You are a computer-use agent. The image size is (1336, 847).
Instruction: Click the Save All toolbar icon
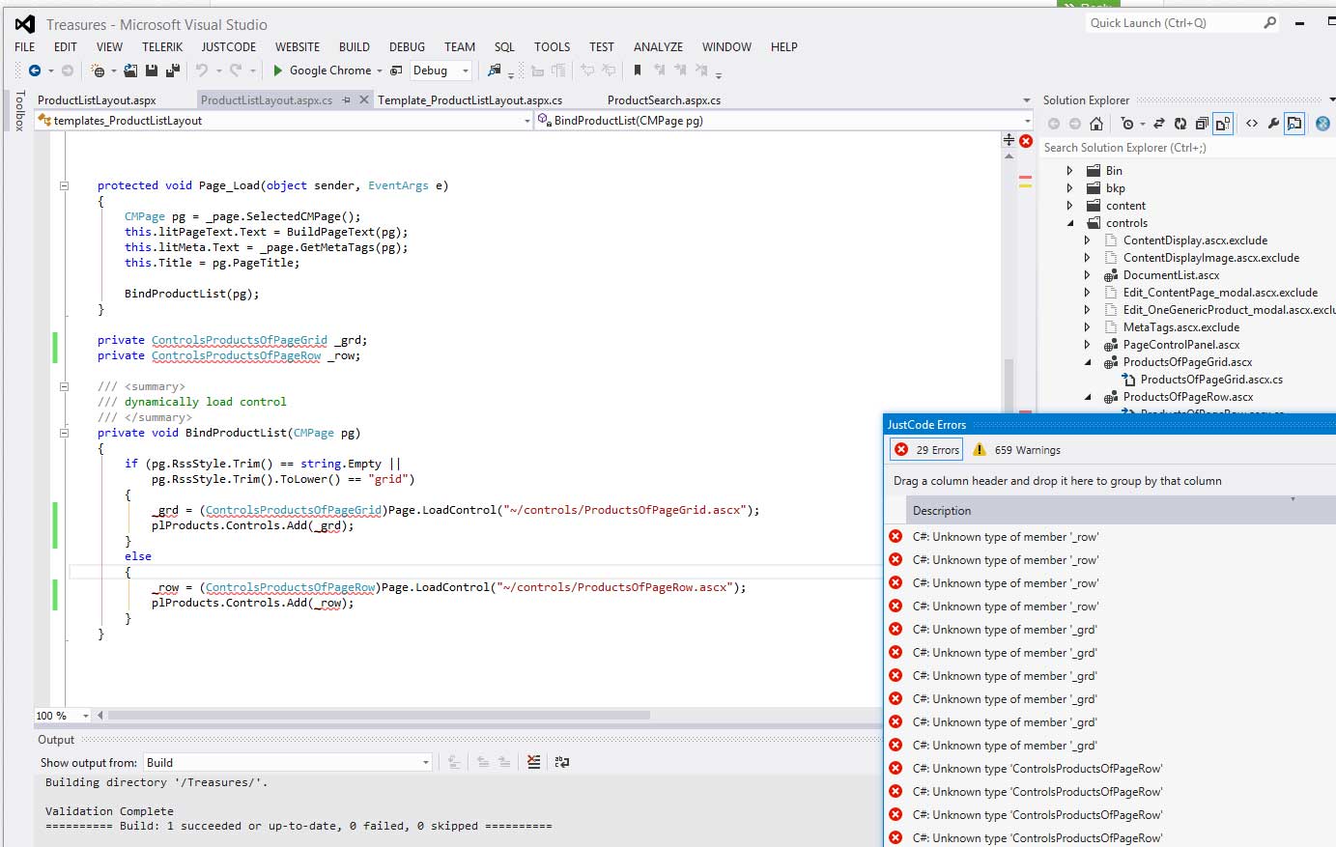click(x=172, y=71)
